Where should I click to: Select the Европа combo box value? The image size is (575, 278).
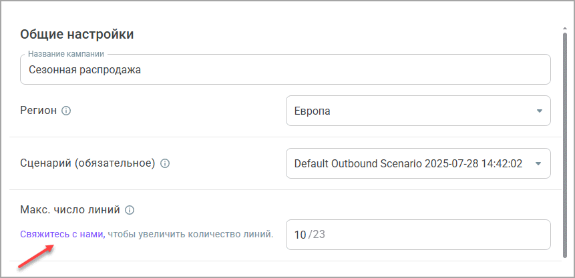(x=313, y=111)
